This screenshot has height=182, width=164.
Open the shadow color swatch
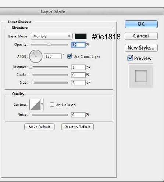(81, 36)
